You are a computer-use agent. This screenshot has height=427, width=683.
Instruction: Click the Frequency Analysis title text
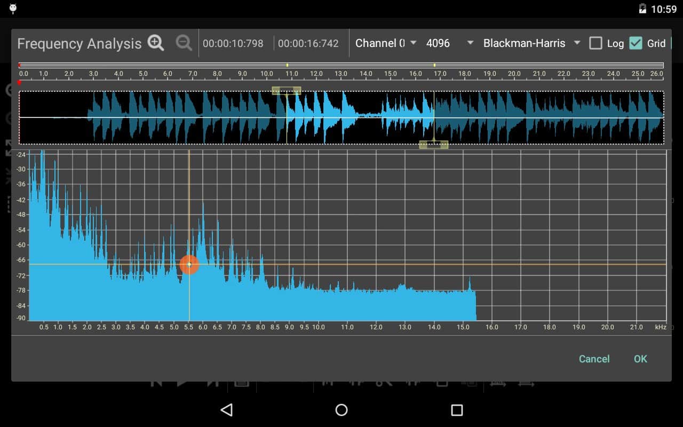tap(80, 44)
